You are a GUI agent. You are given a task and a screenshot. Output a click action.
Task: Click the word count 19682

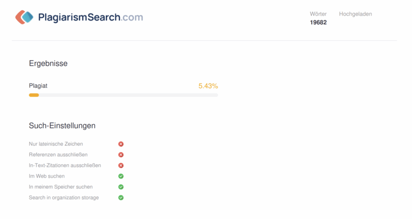tap(318, 23)
